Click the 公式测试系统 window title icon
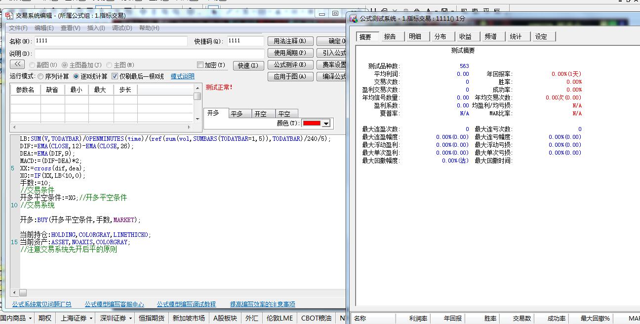Image resolution: width=640 pixels, height=324 pixels. click(354, 18)
